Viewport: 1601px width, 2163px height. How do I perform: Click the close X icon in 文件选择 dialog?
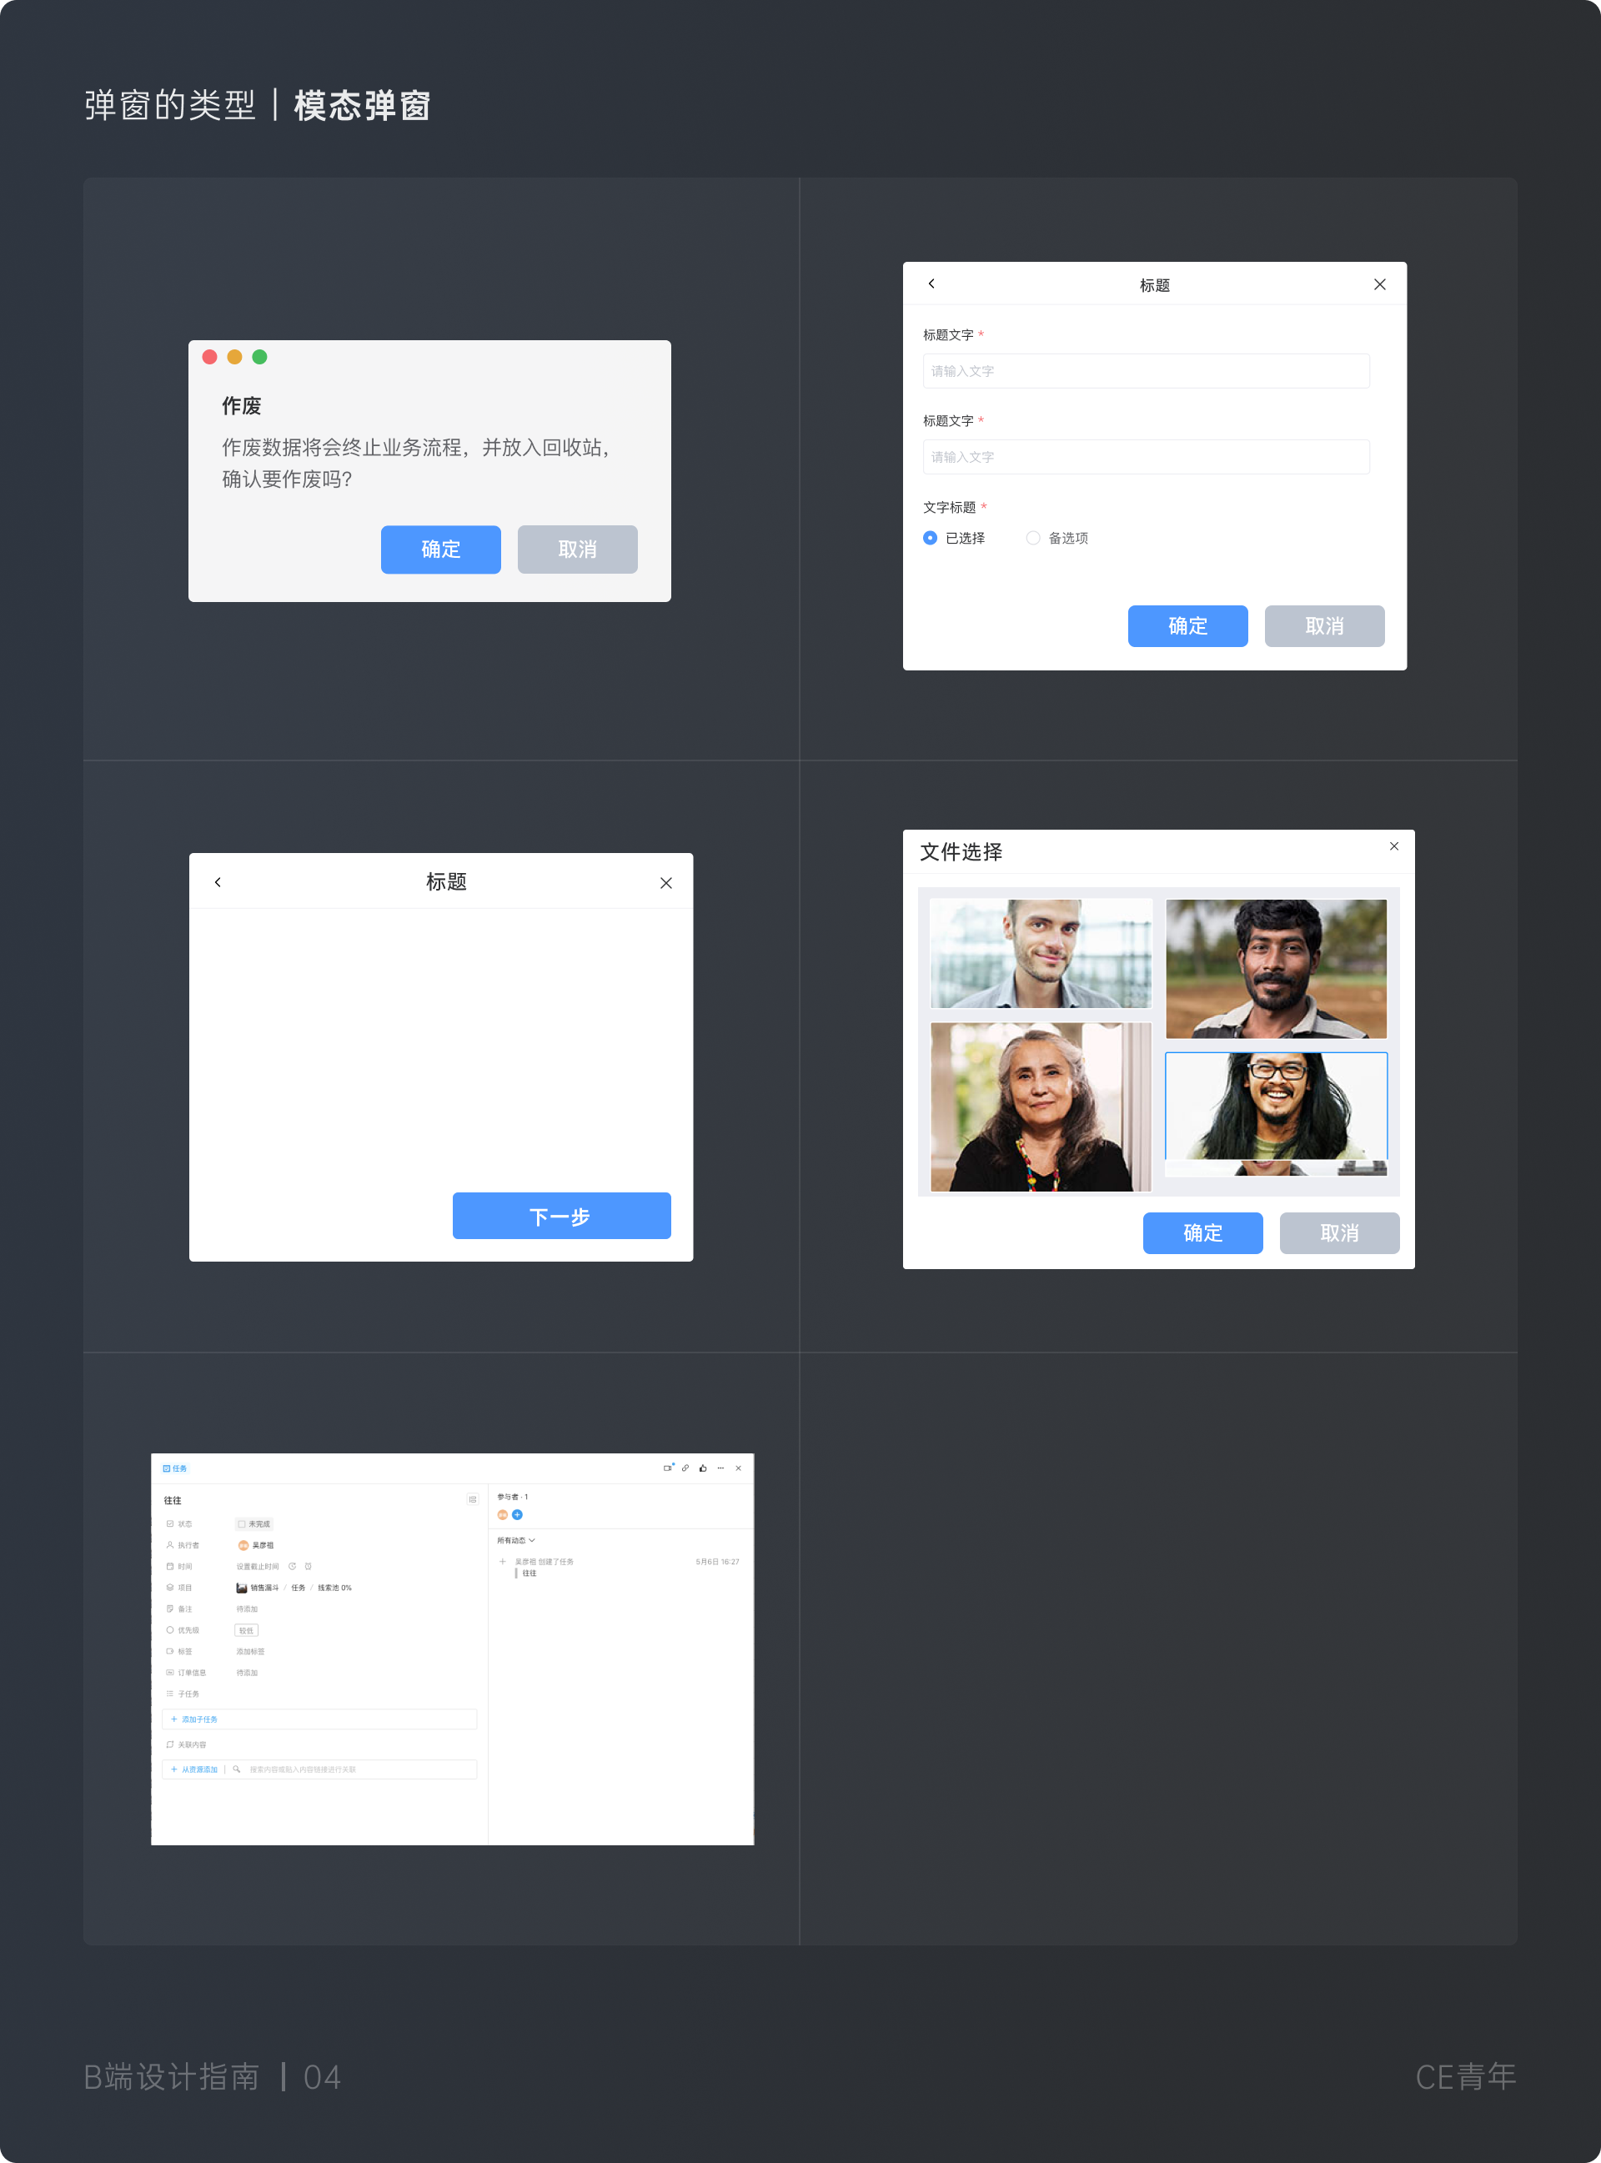pyautogui.click(x=1394, y=846)
